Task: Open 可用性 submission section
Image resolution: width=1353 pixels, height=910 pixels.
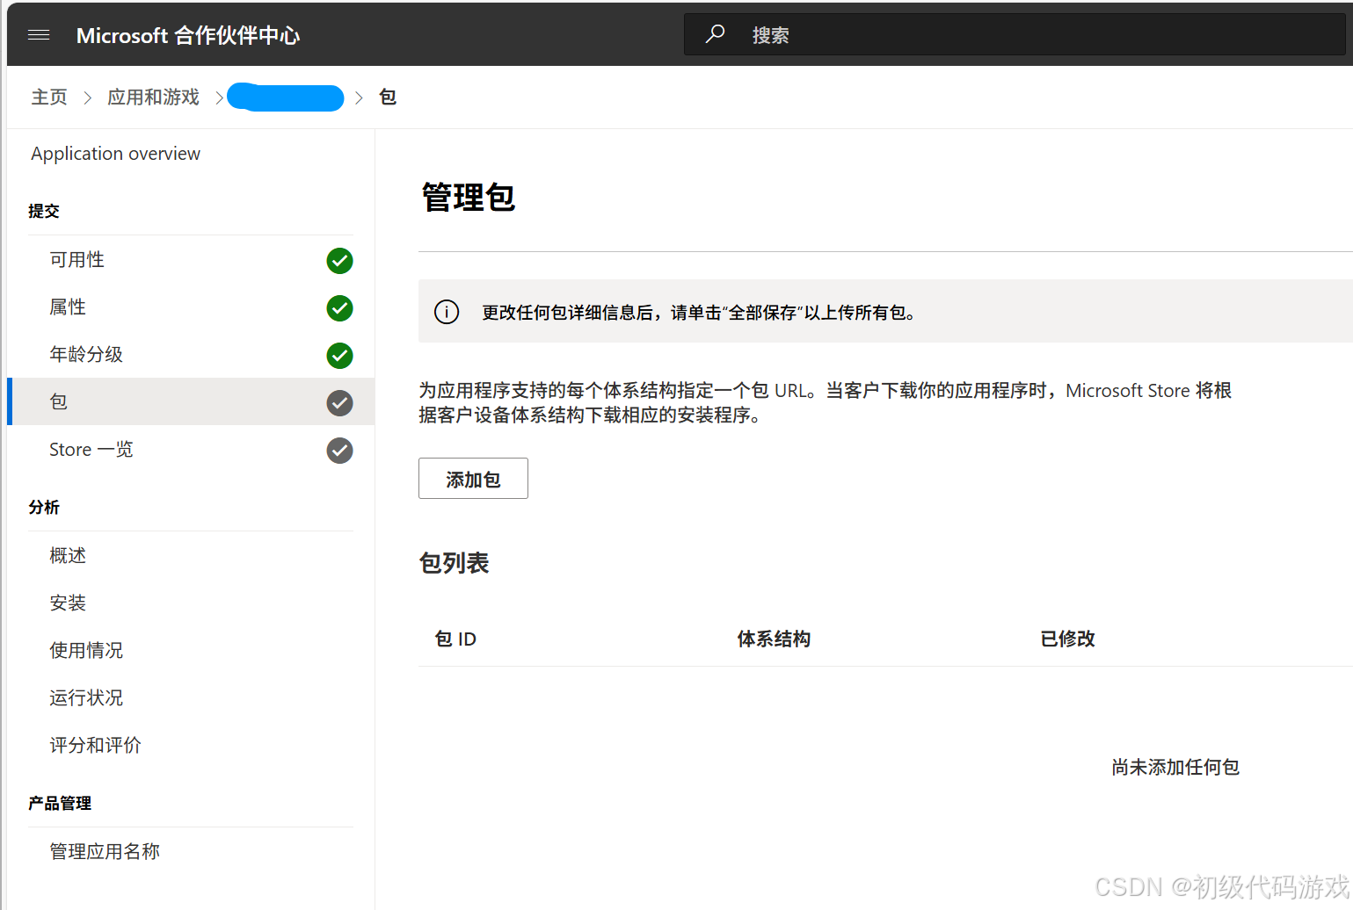Action: [191, 260]
